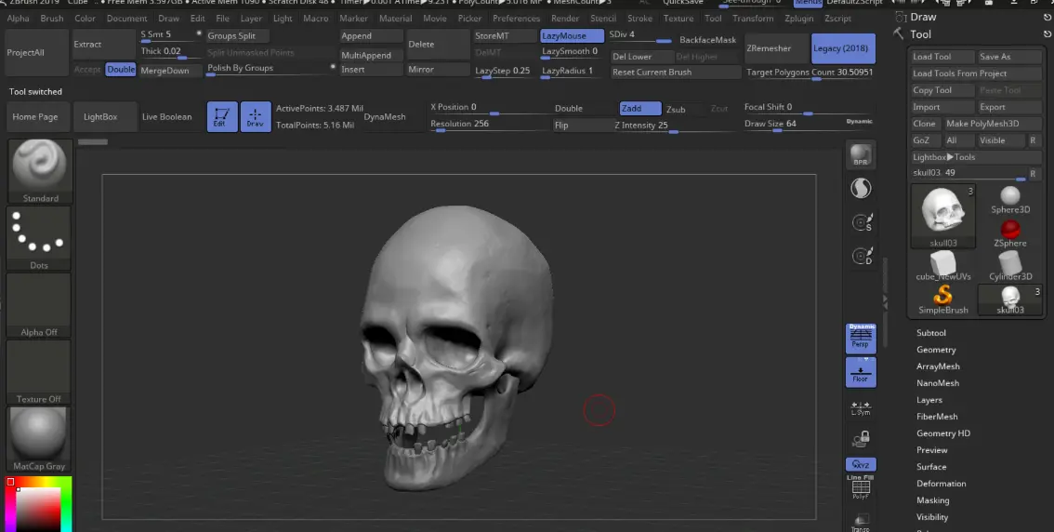Click the BPR render icon
This screenshot has width=1054, height=532.
click(861, 156)
